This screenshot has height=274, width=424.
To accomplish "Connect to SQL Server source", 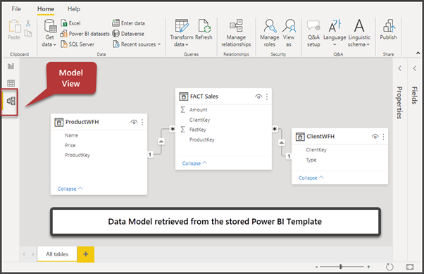I will [x=77, y=44].
